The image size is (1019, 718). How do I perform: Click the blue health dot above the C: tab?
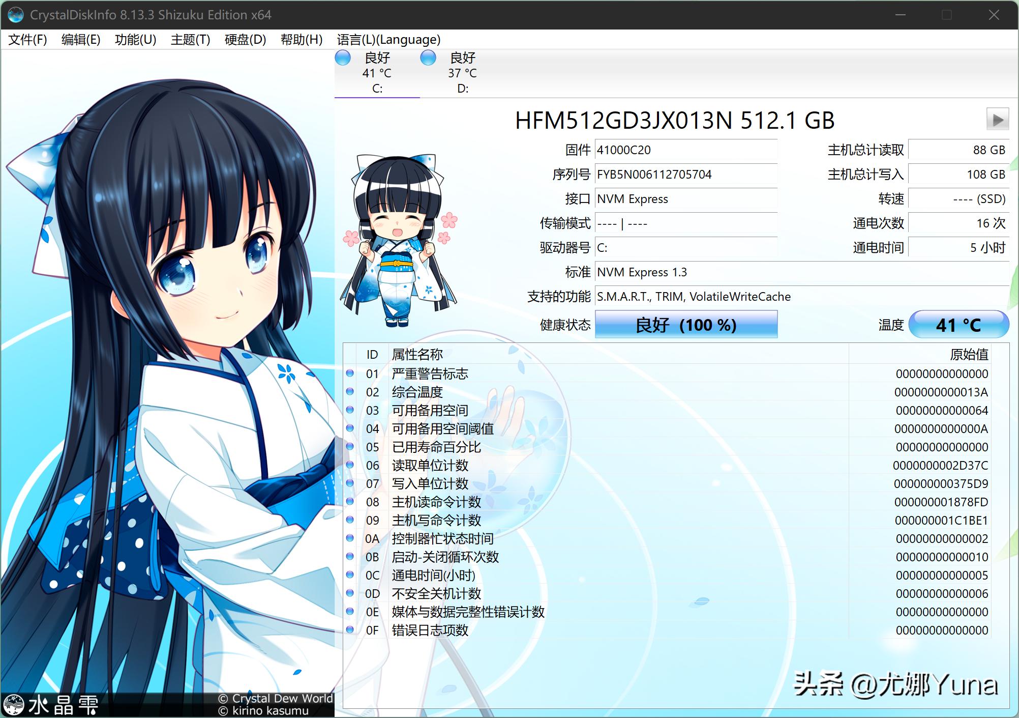tap(343, 58)
